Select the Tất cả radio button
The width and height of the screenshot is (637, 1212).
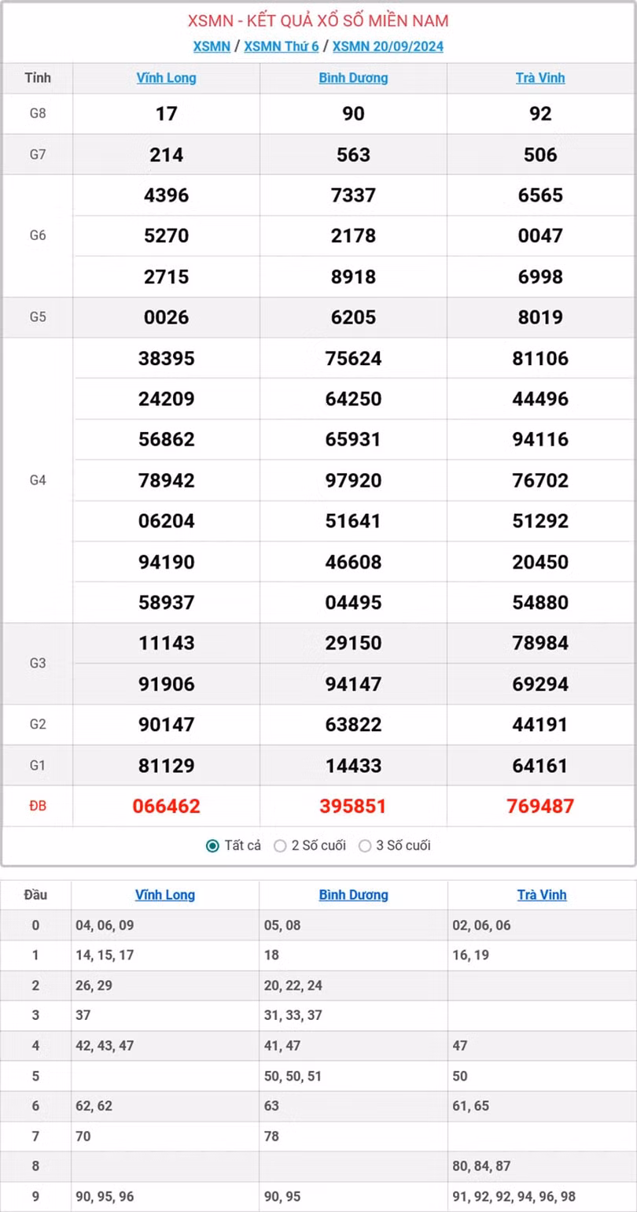[x=212, y=846]
